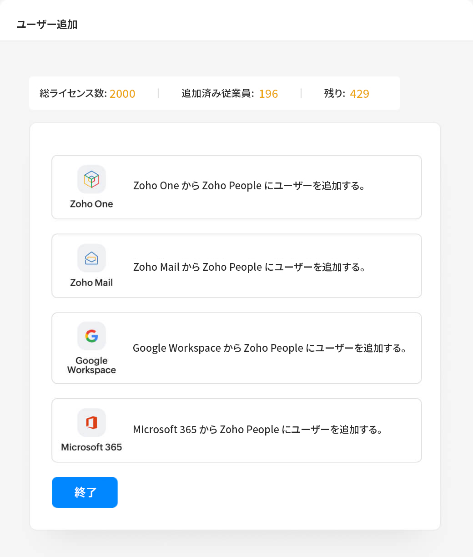Select the Microsoft 365 integration card
The width and height of the screenshot is (473, 557).
[236, 430]
